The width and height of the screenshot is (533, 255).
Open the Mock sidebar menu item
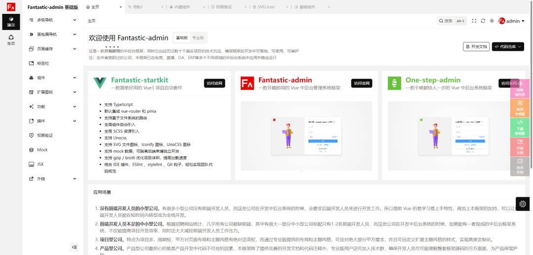[x=42, y=149]
